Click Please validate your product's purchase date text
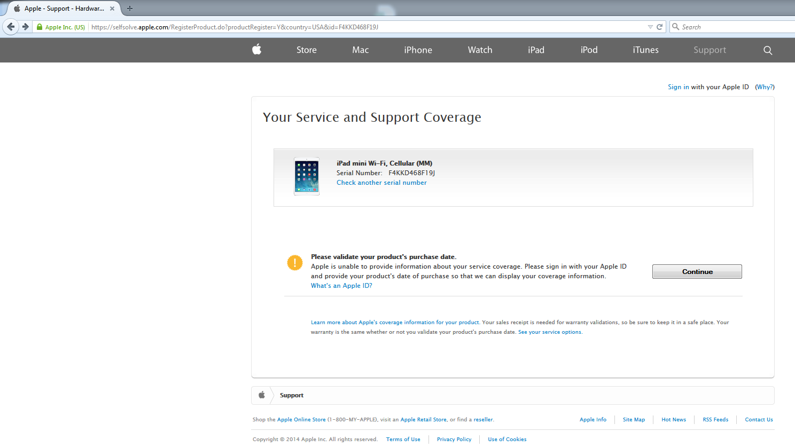The image size is (795, 447). tap(384, 257)
